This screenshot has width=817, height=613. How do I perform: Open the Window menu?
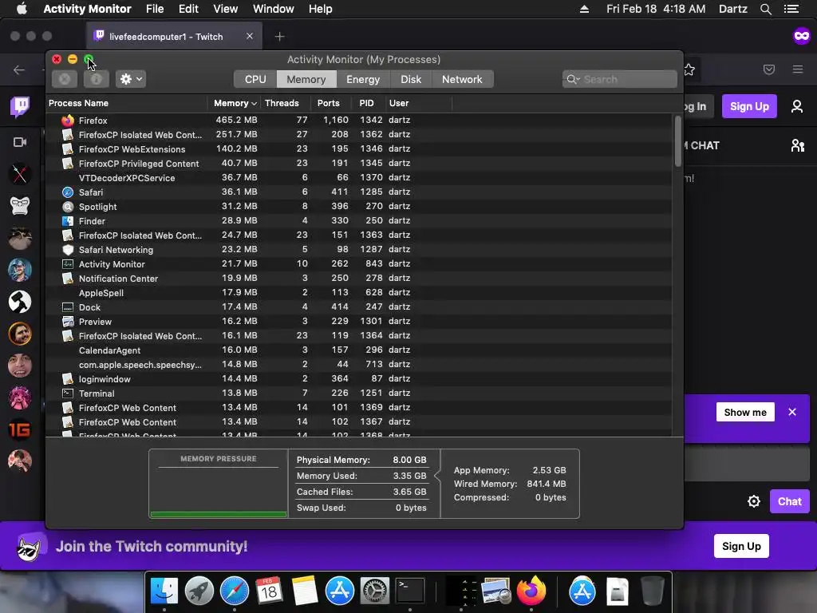[x=273, y=9]
